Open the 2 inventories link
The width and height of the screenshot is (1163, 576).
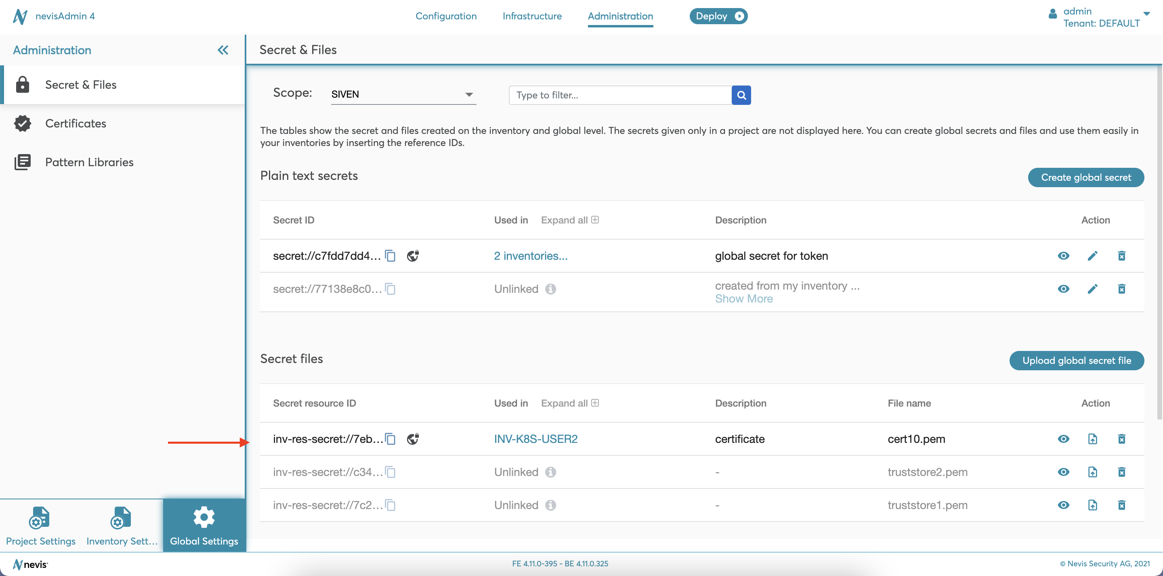[x=531, y=256]
